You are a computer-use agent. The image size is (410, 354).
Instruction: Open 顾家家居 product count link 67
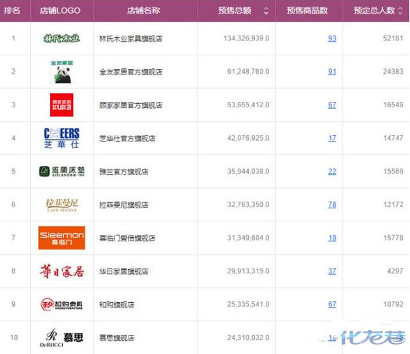click(x=332, y=105)
